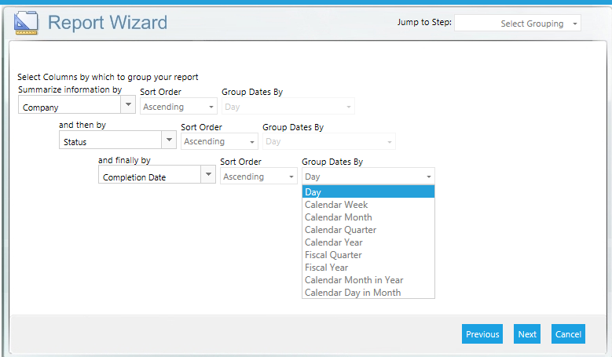Choose Calendar Week from the list
Viewport: 612px width, 357px height.
368,205
